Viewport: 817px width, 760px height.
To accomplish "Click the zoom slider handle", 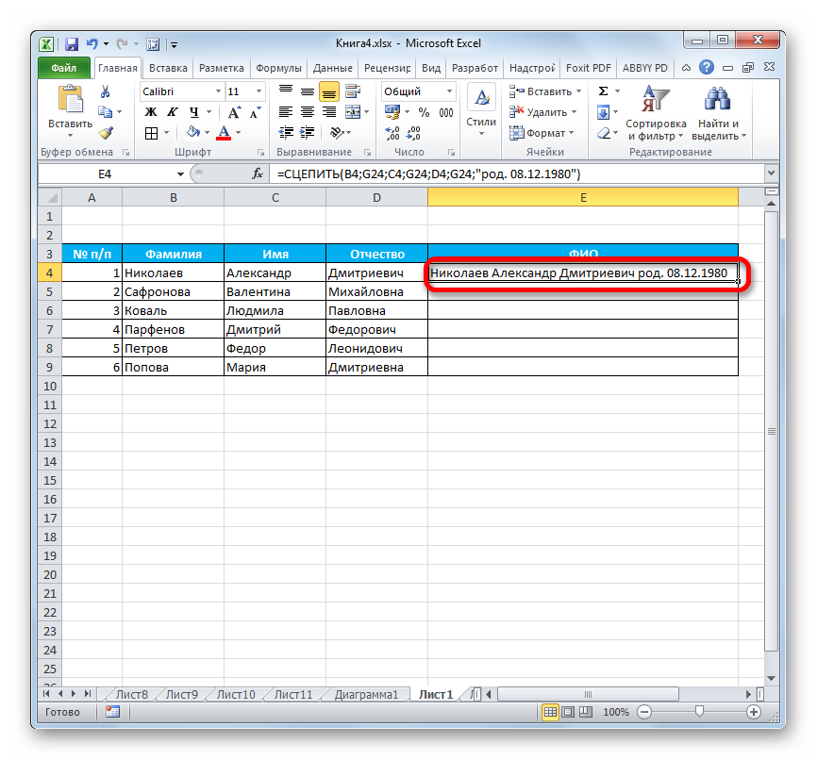I will pyautogui.click(x=698, y=712).
